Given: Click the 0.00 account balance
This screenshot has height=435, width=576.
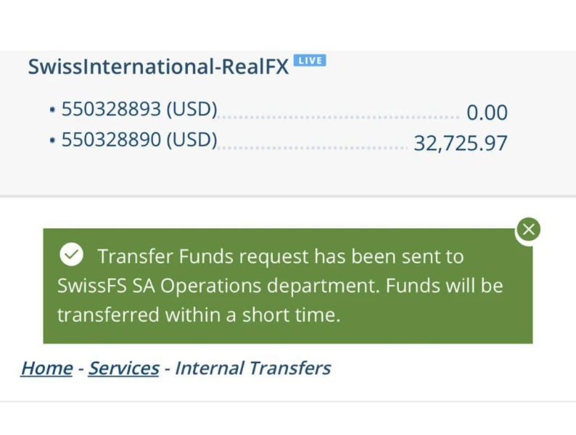Looking at the screenshot, I should [487, 113].
